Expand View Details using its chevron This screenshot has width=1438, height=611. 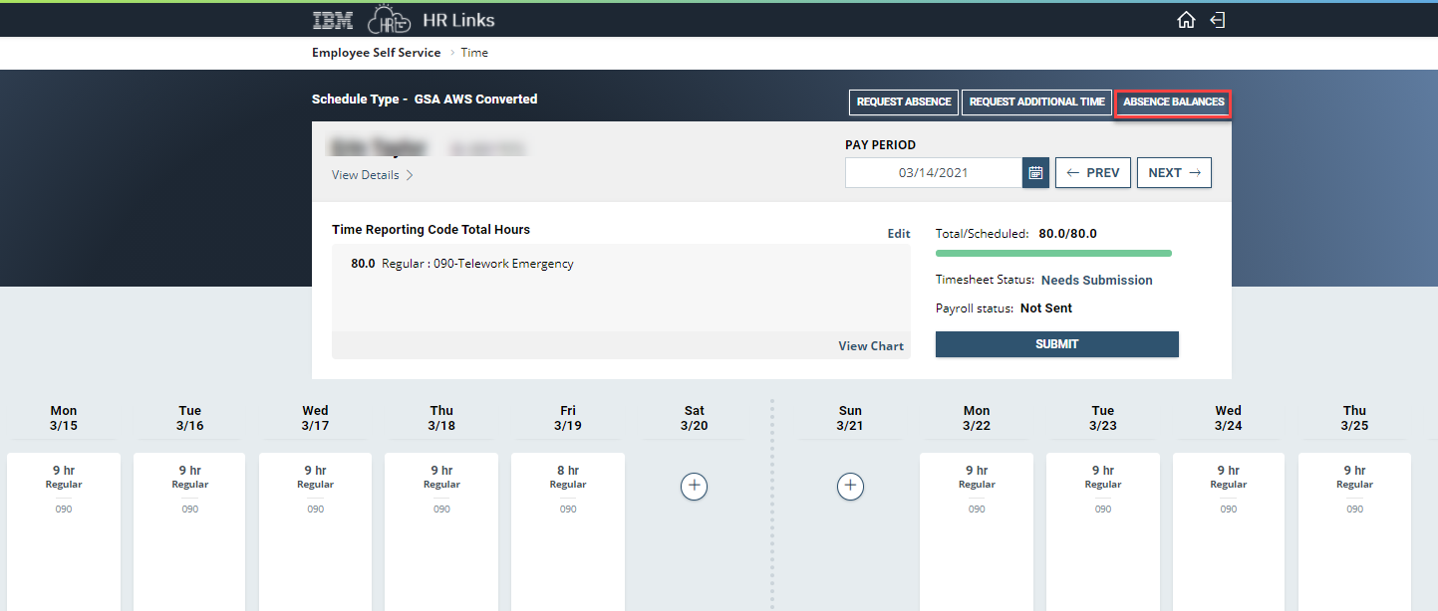(x=409, y=174)
